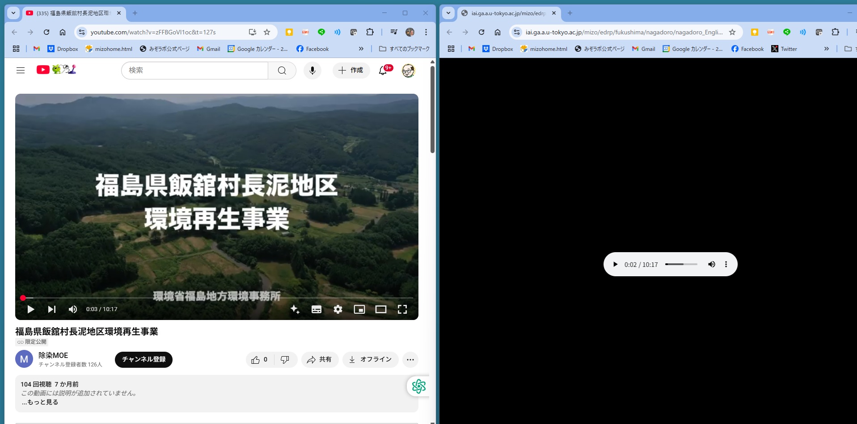Open new tab in right browser window
Image resolution: width=857 pixels, height=424 pixels.
pyautogui.click(x=570, y=13)
